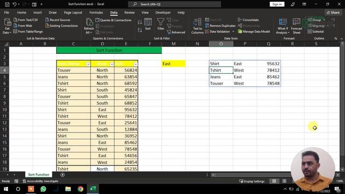Open Recent Sources

coord(58,20)
